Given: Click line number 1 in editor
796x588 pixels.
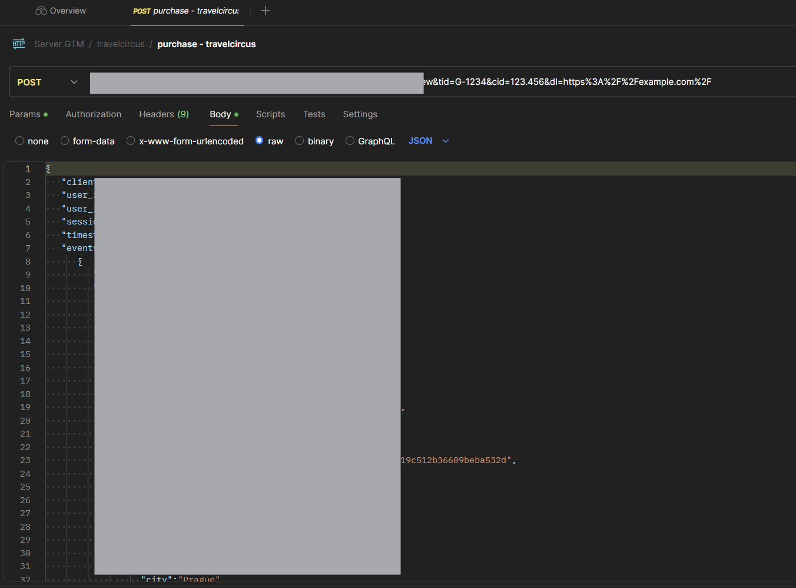Looking at the screenshot, I should 28,169.
